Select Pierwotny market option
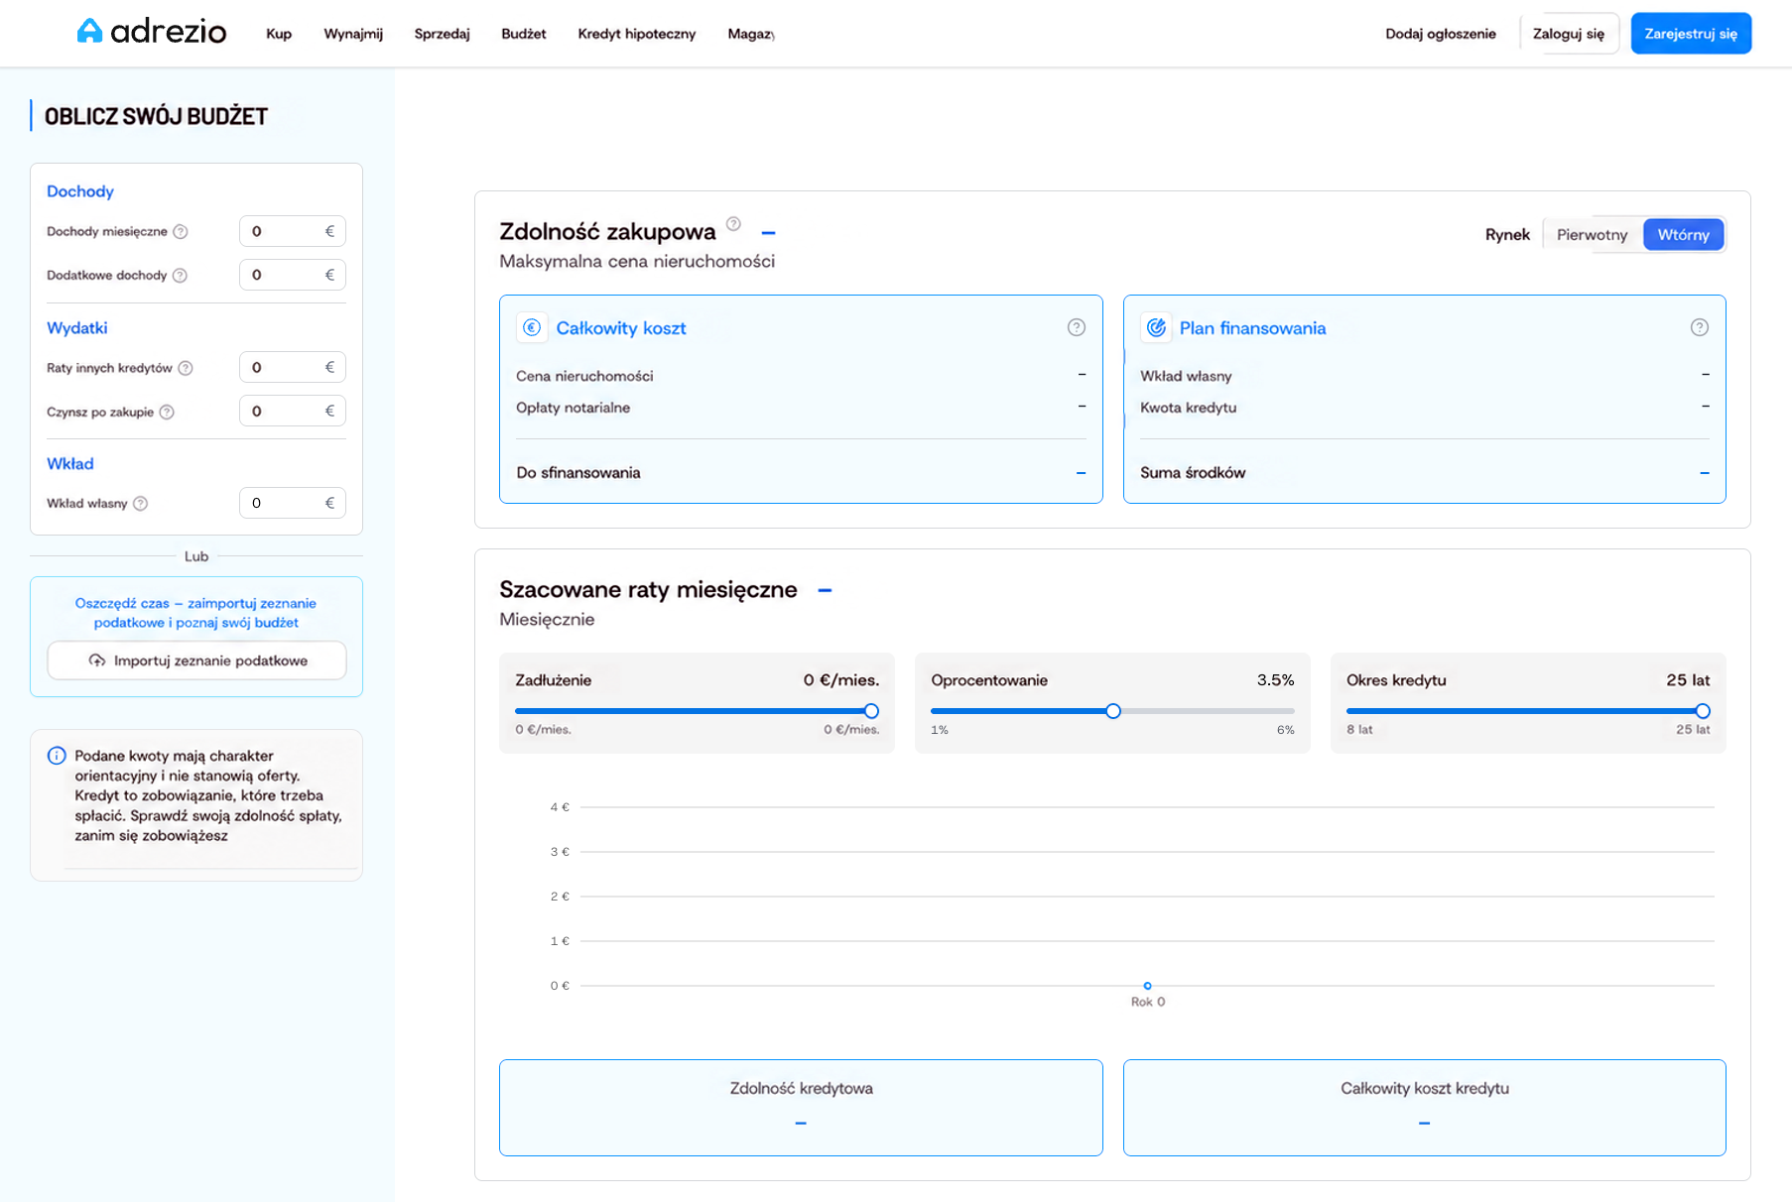This screenshot has height=1202, width=1792. point(1592,235)
